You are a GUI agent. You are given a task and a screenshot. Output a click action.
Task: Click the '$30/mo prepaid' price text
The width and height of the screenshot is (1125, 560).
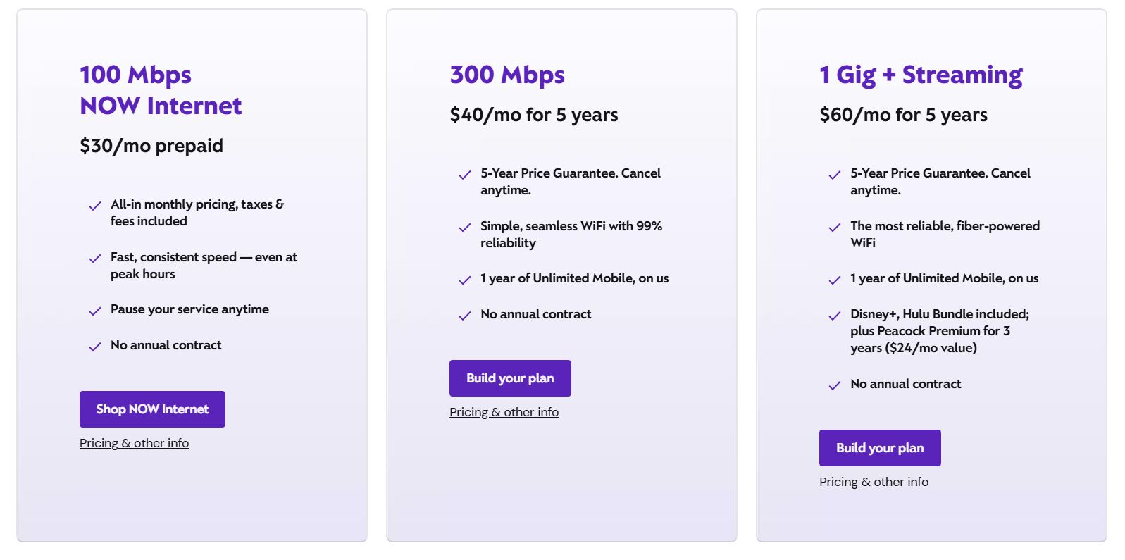(151, 146)
